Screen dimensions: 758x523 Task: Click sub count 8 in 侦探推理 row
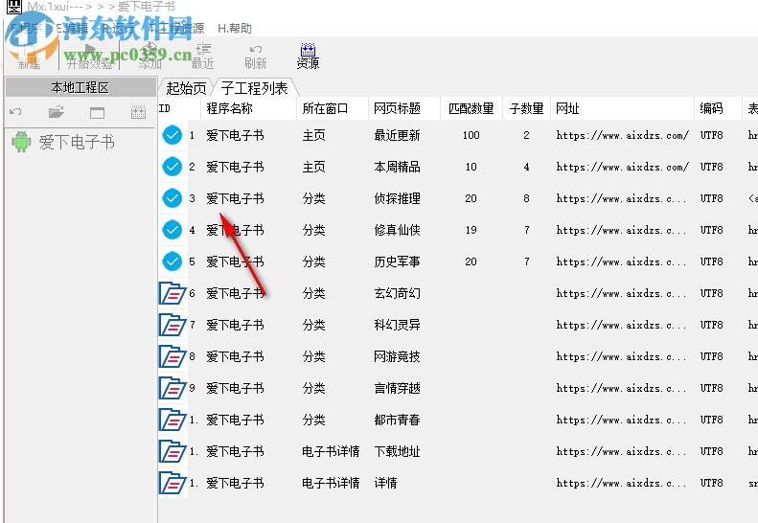pos(526,198)
